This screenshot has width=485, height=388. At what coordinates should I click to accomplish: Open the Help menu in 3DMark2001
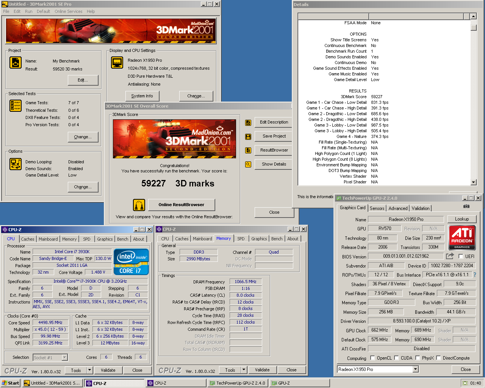click(x=91, y=11)
